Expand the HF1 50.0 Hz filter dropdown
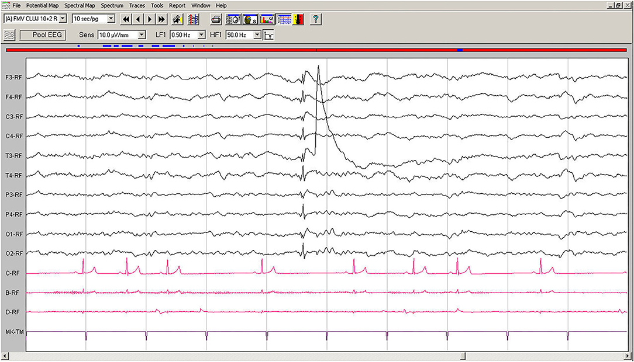The image size is (634, 362). coord(257,35)
